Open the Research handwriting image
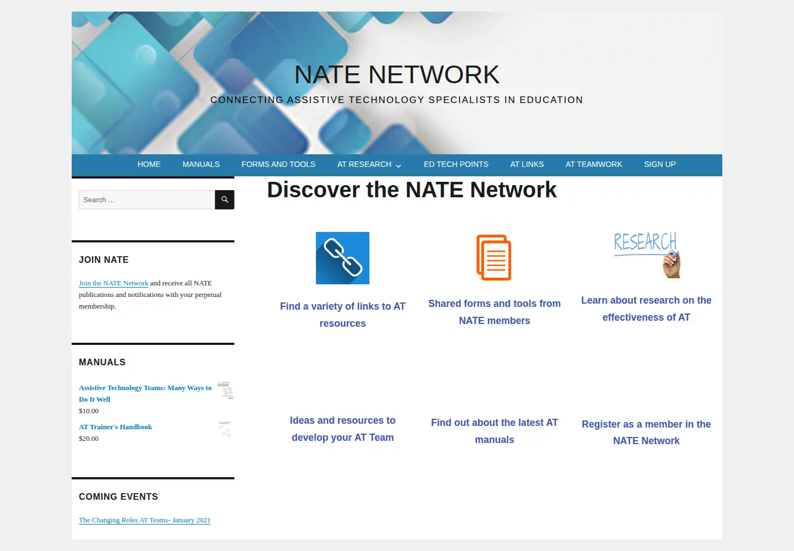Image resolution: width=794 pixels, height=551 pixels. (646, 255)
